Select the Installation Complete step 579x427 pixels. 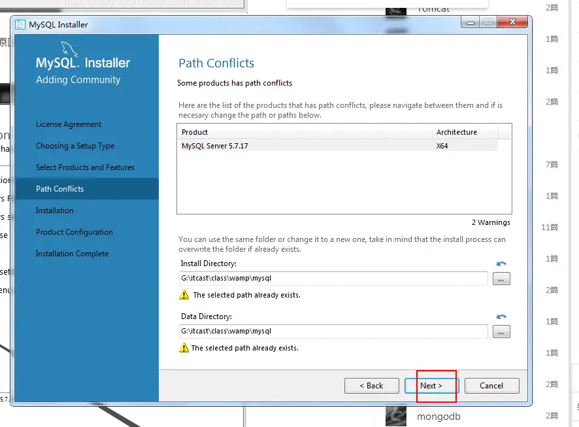[72, 254]
